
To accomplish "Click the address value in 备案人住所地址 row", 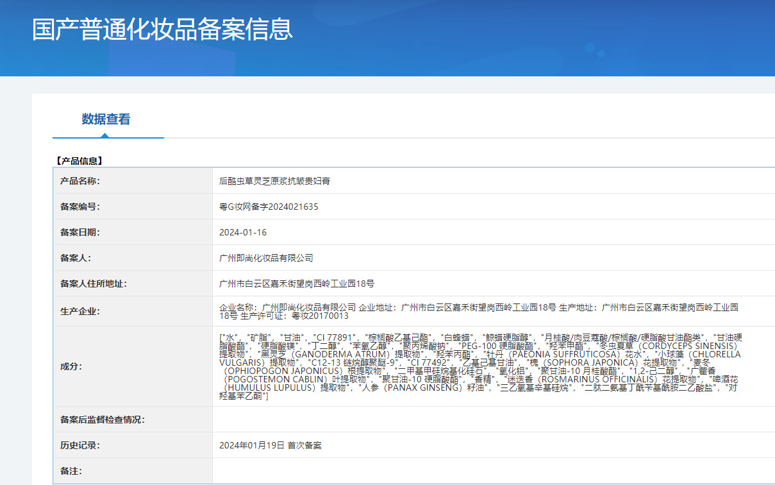I will click(297, 284).
